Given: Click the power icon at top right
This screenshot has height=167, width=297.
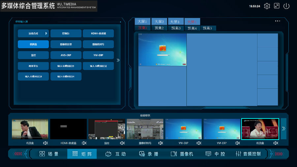Looking at the screenshot, I should pyautogui.click(x=286, y=6).
